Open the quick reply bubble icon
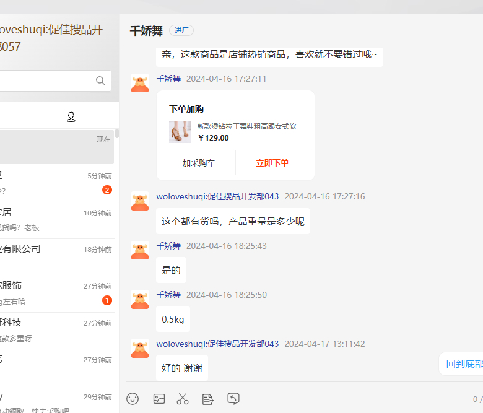The height and width of the screenshot is (413, 483). click(233, 399)
